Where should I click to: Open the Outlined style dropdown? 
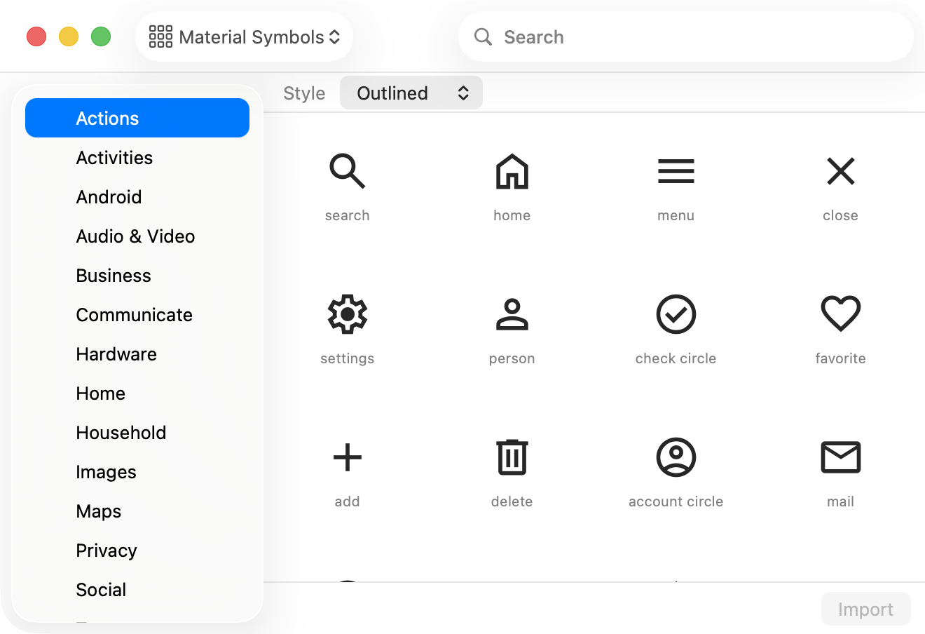pyautogui.click(x=411, y=93)
